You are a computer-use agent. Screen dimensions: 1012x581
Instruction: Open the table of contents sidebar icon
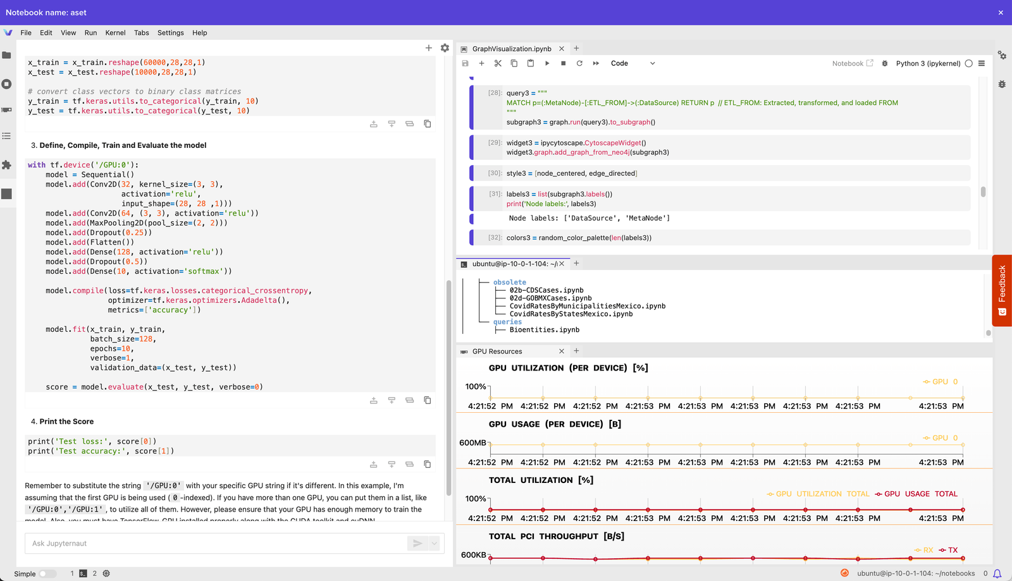click(x=7, y=136)
